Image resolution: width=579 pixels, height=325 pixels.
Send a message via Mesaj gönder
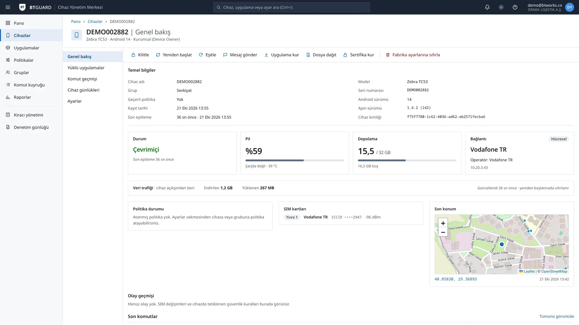tap(240, 55)
